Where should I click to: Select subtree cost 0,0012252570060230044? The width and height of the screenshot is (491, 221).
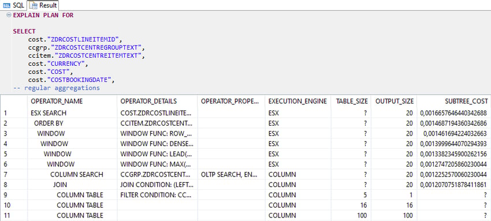coord(453,174)
